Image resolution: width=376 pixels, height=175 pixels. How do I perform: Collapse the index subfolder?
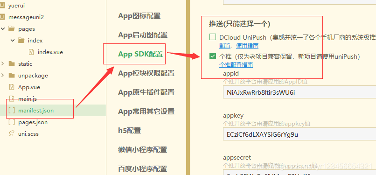13,40
